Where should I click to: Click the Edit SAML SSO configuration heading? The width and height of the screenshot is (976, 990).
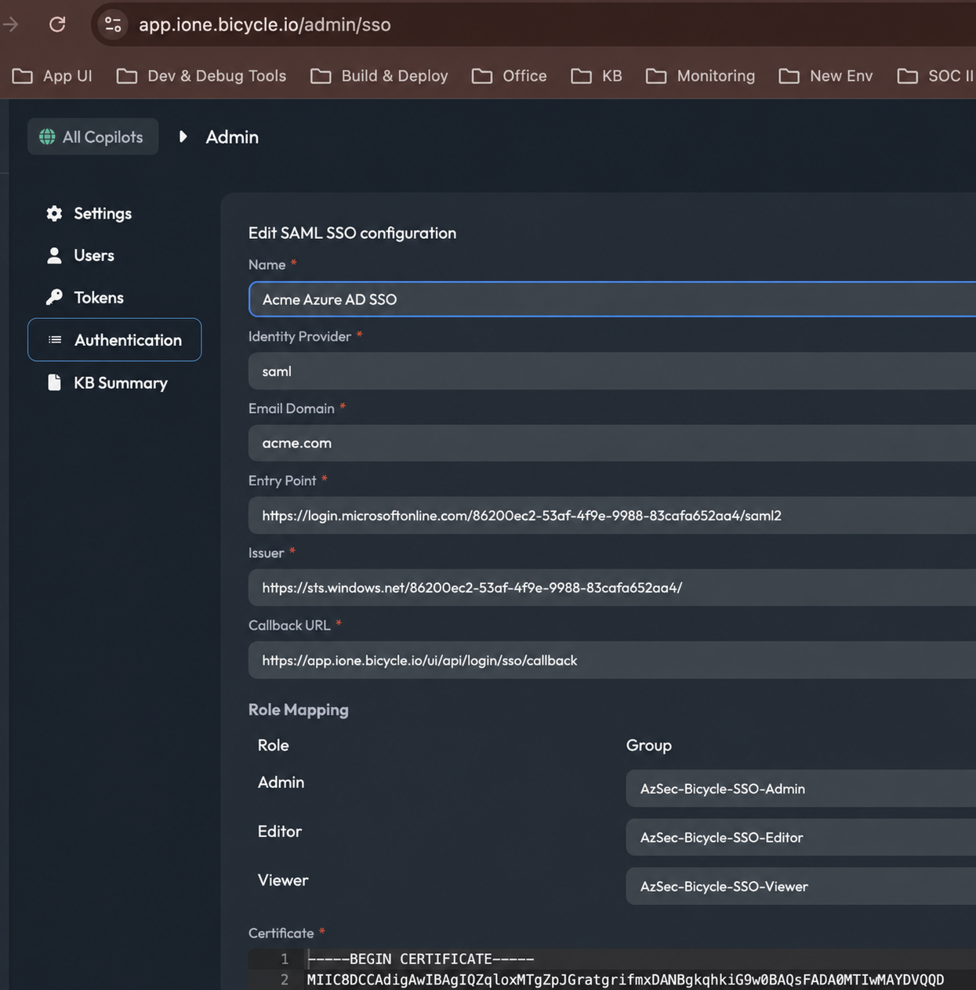tap(352, 233)
